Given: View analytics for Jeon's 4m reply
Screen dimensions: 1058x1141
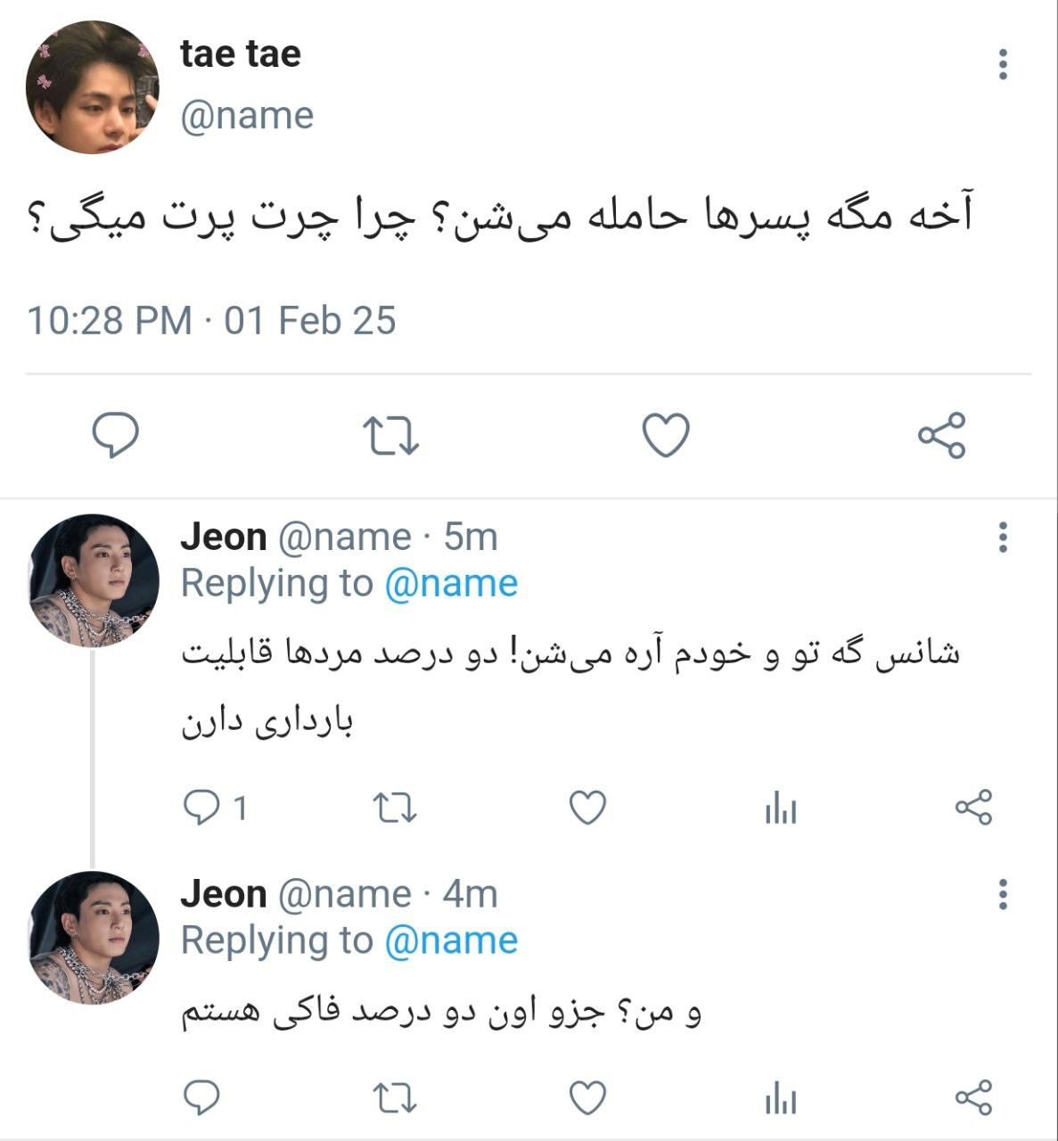Looking at the screenshot, I should coord(780,1097).
